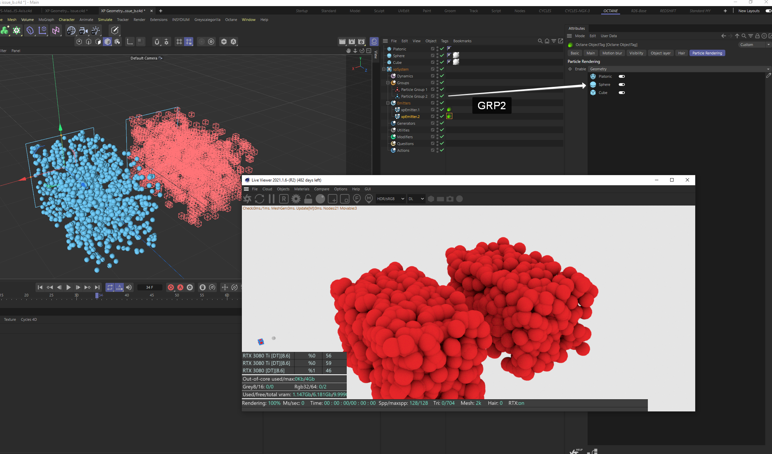Click the Live Viewer settings gear icon
The height and width of the screenshot is (454, 772).
(296, 199)
